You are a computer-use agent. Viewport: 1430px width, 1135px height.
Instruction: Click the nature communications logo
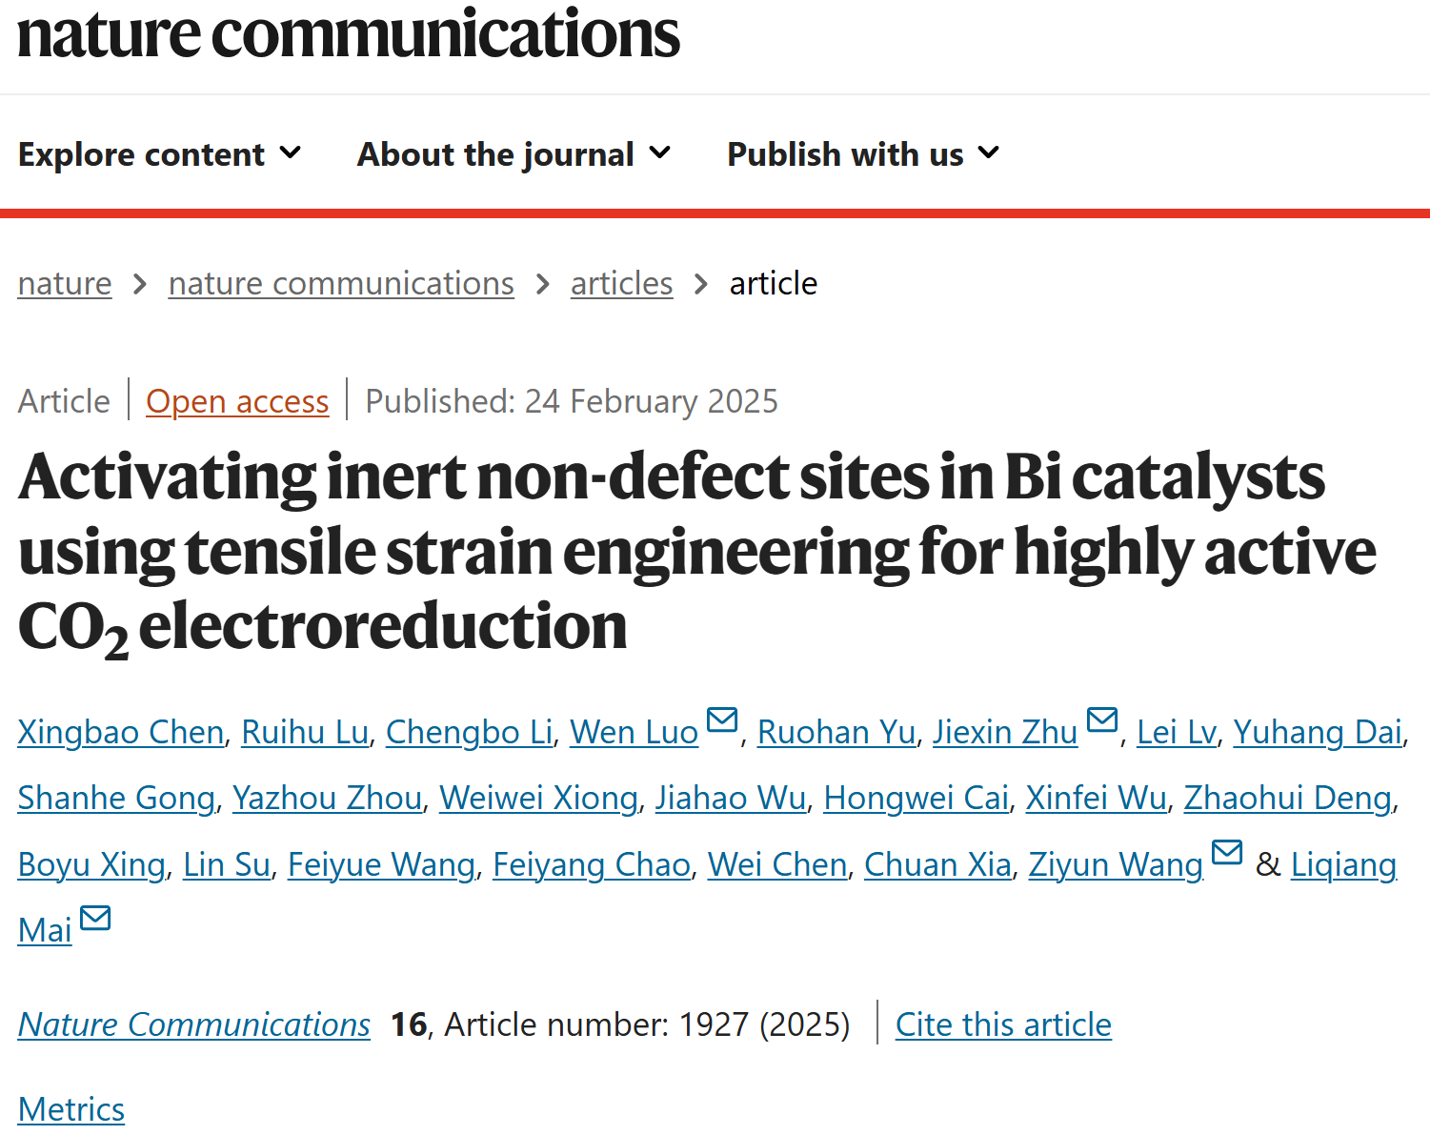(349, 33)
